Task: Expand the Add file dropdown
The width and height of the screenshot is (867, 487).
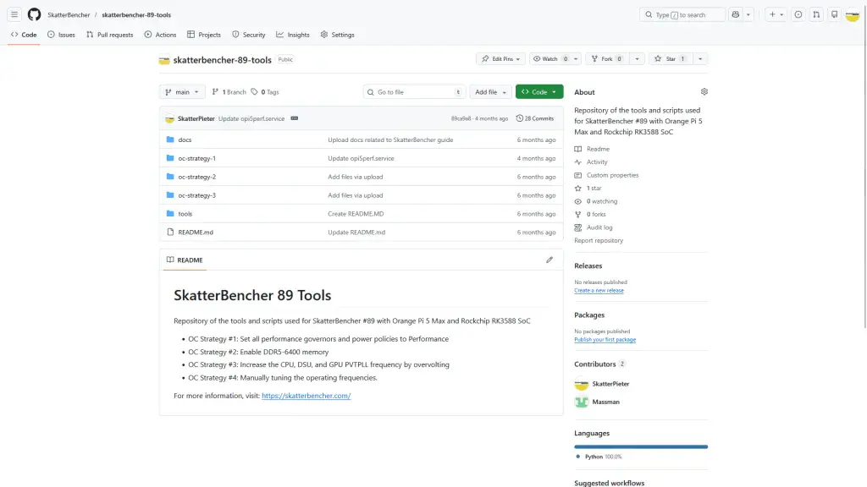Action: tap(491, 91)
